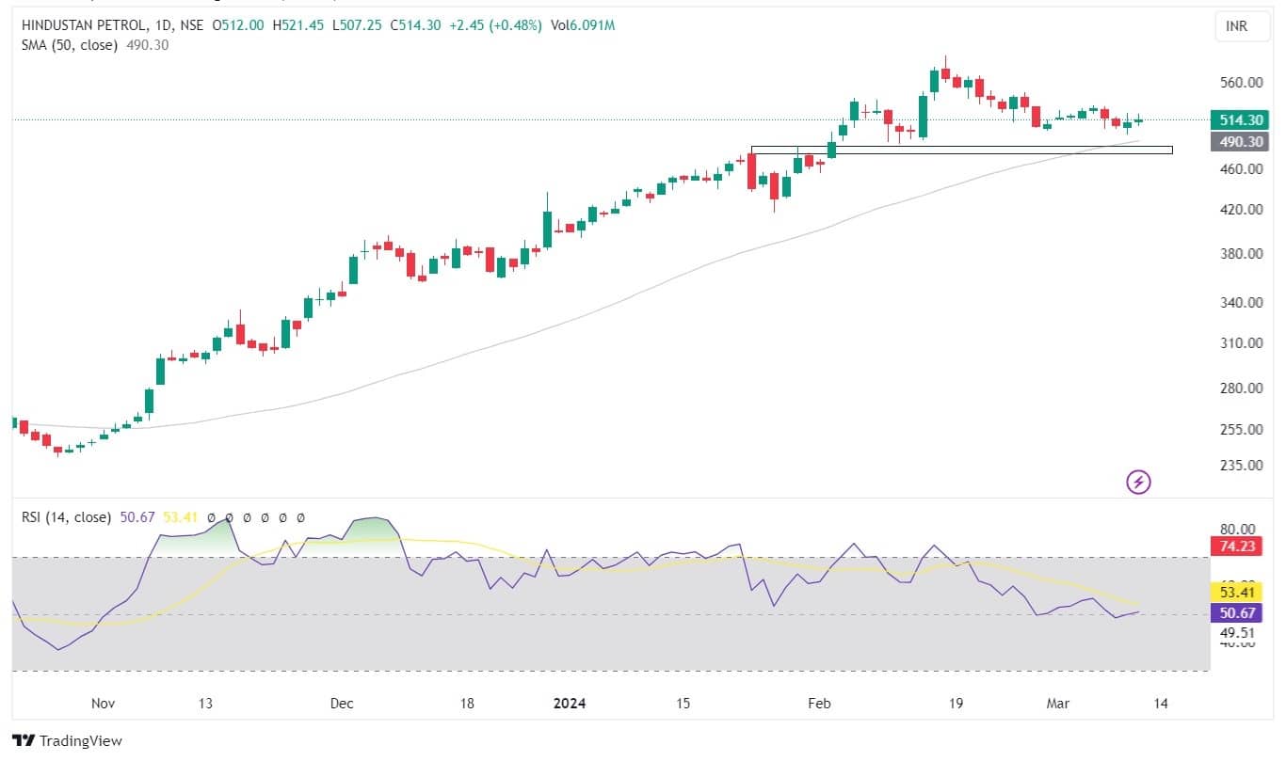Image resolution: width=1286 pixels, height=761 pixels.
Task: Click the SMA legend value 490.30
Action: (x=148, y=45)
